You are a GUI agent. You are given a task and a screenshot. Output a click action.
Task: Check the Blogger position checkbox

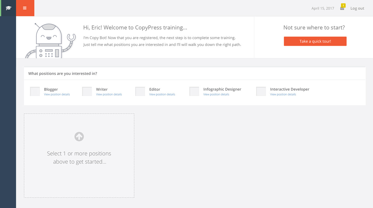click(35, 91)
